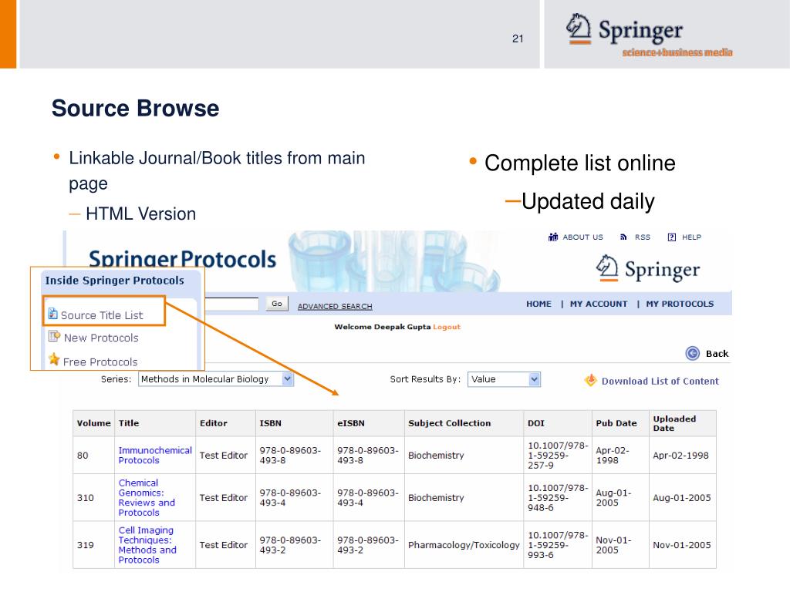The height and width of the screenshot is (592, 790).
Task: Click the Springer horse logo in website header
Action: click(x=607, y=267)
